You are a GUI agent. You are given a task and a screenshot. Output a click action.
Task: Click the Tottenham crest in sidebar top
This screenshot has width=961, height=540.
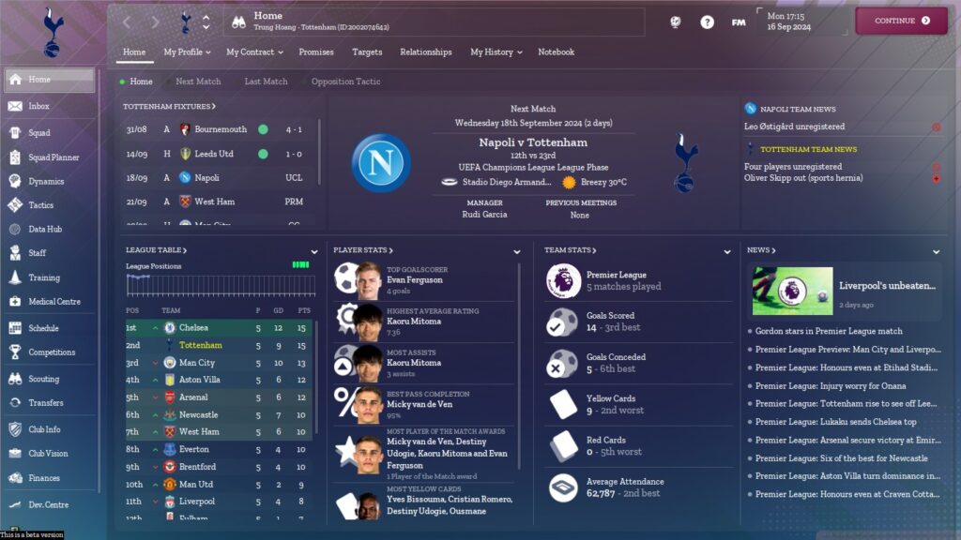pos(53,33)
